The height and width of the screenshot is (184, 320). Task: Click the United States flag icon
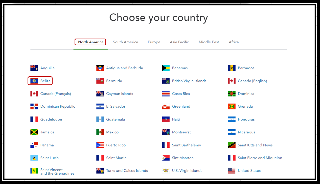[232, 170]
